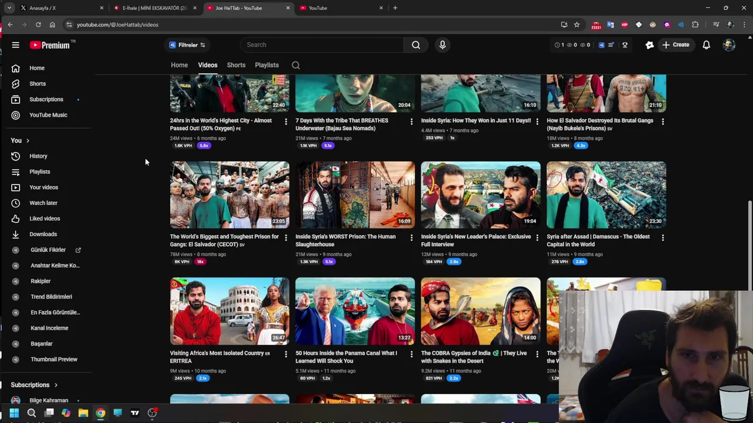
Task: Open the tab search dropdown in Chrome
Action: [9, 8]
